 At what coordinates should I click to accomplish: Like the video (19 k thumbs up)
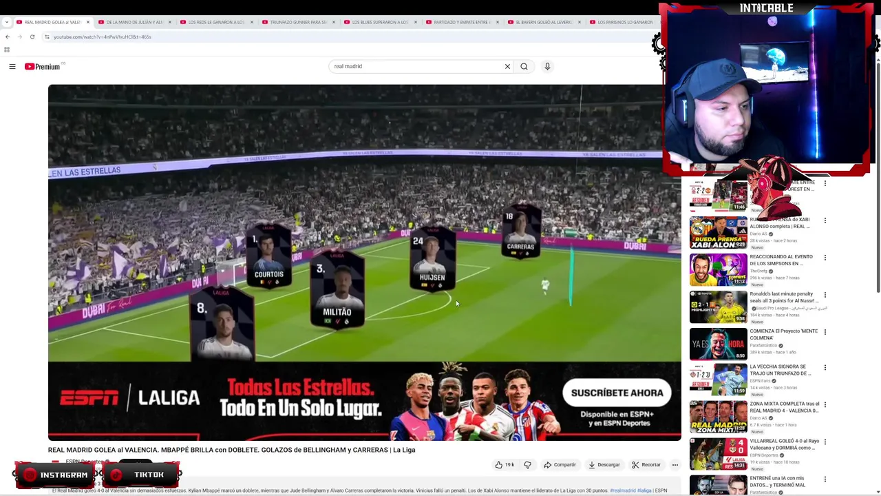pos(505,465)
